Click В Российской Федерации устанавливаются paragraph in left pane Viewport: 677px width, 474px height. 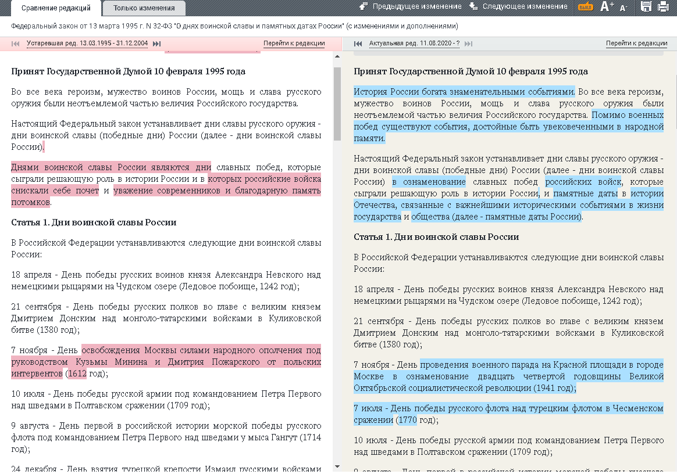[x=166, y=249]
